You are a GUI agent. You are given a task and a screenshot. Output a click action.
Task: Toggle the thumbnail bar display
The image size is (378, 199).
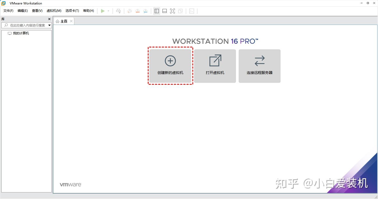[164, 11]
